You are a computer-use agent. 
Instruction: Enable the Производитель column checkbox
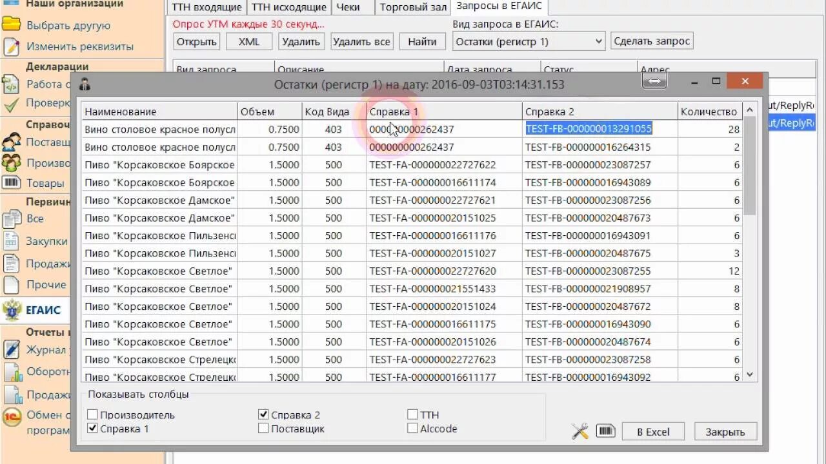pos(93,415)
